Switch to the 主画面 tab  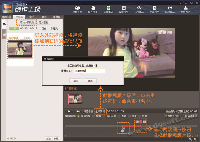click(x=19, y=17)
